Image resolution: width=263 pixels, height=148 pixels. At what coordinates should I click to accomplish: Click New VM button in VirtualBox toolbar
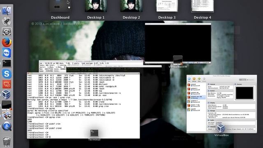tap(189, 79)
